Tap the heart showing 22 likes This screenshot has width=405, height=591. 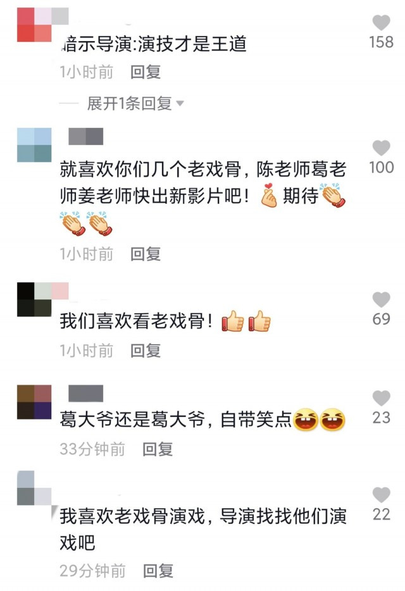(x=381, y=495)
